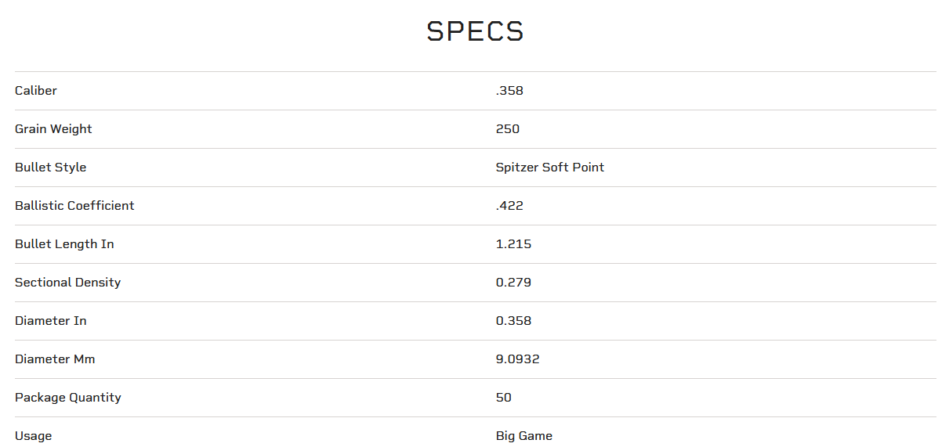Click the 0.279 density value
The image size is (949, 447).
(513, 283)
